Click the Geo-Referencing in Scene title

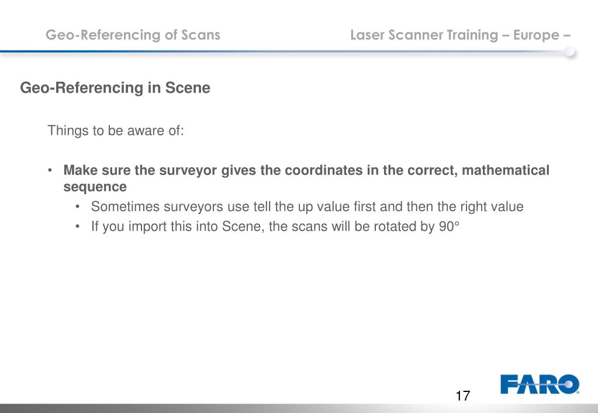point(115,88)
